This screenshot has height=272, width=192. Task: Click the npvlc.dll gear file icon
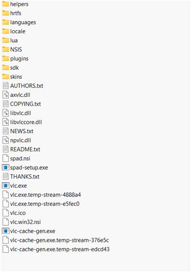(6, 140)
